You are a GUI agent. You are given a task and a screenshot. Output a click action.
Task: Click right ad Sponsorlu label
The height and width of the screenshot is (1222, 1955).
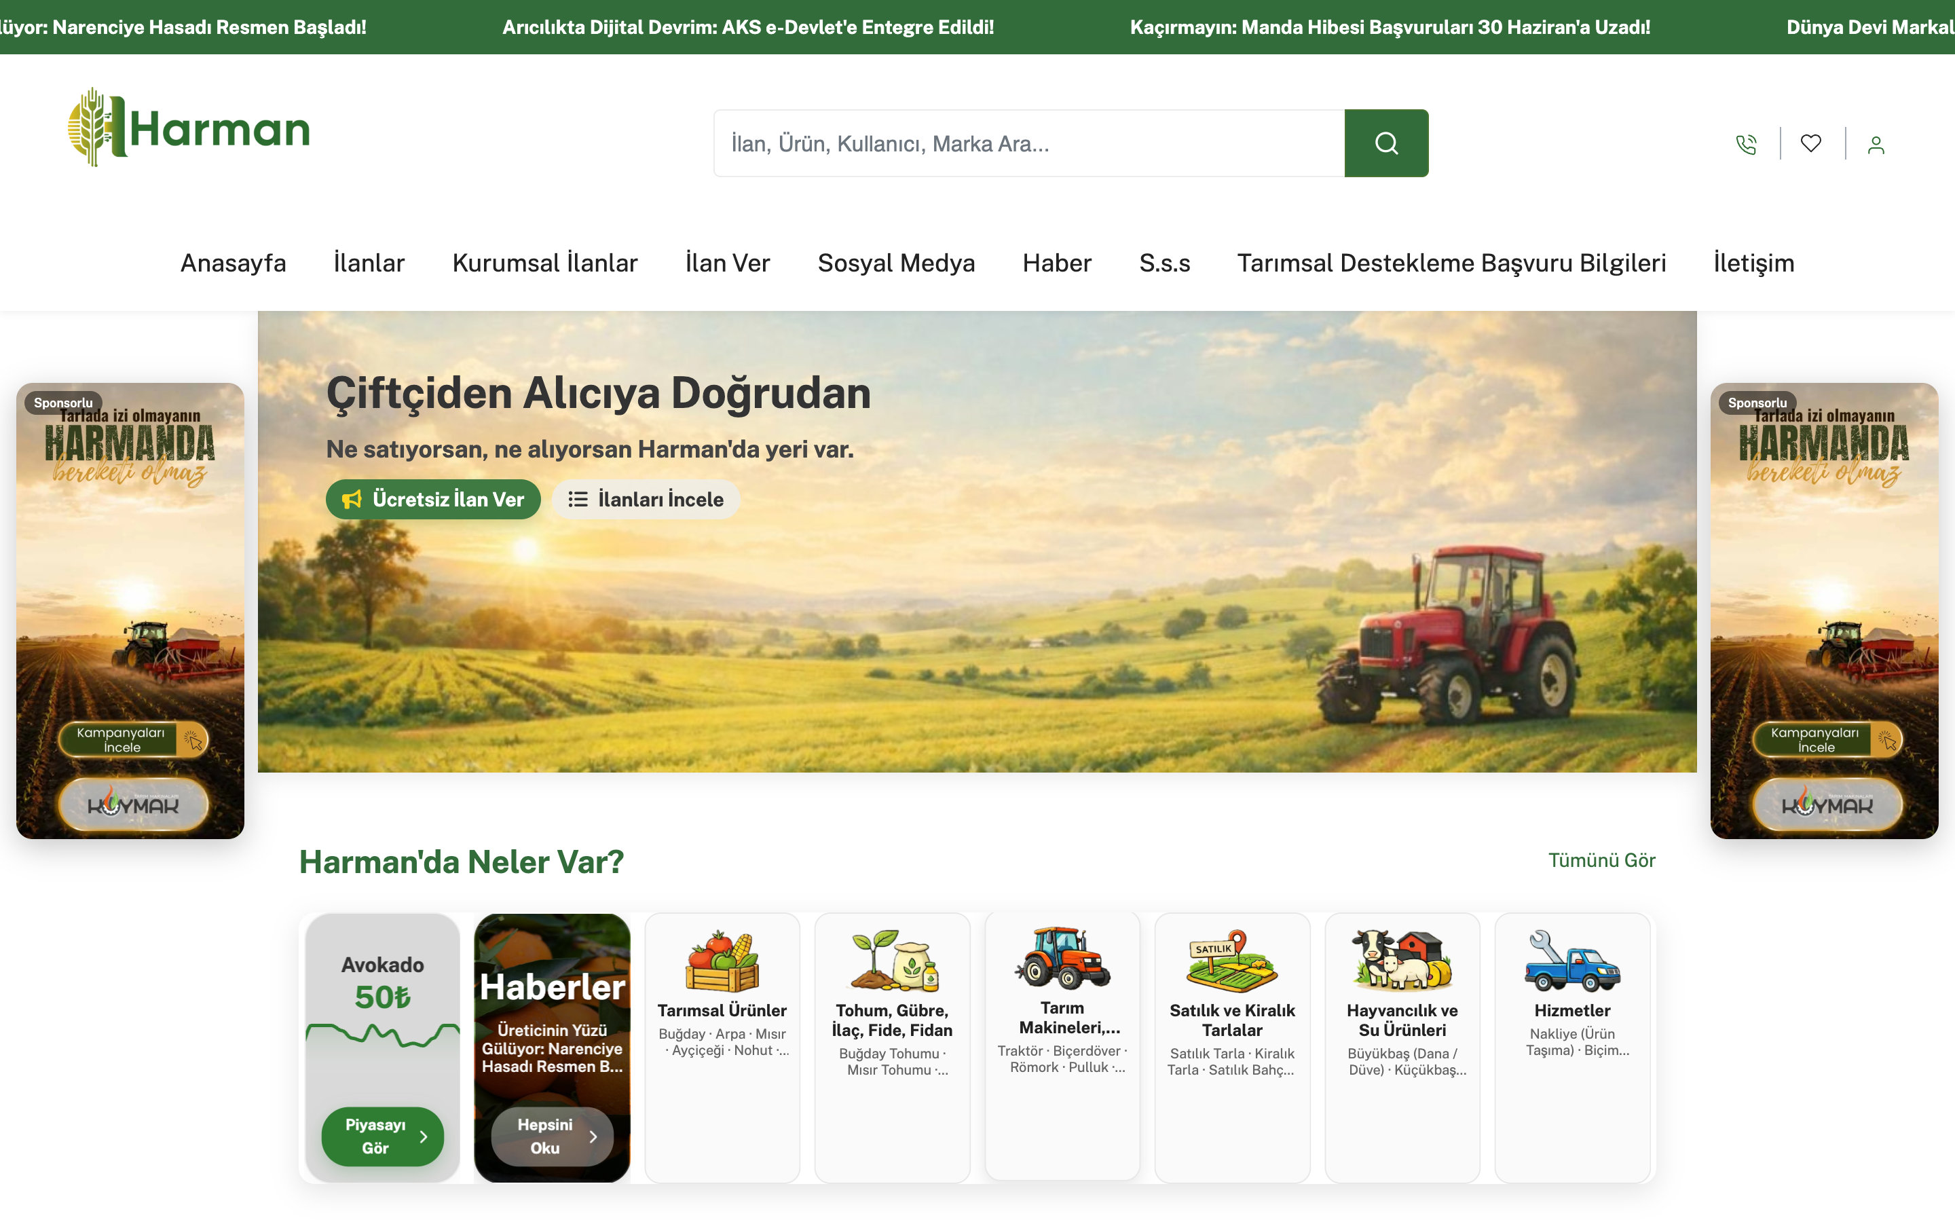point(1757,403)
